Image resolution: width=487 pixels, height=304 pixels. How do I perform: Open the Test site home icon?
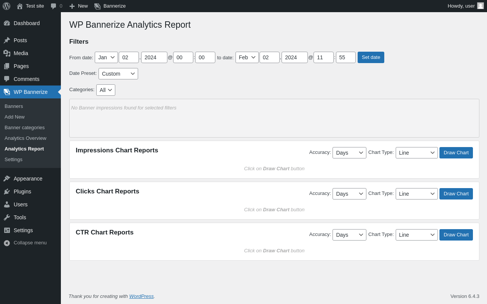tap(20, 6)
